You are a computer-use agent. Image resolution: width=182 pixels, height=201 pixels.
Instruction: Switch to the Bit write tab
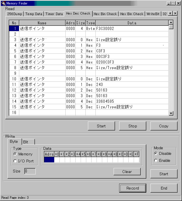(26, 142)
